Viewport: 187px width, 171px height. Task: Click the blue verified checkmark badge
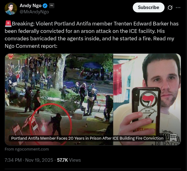pos(45,6)
